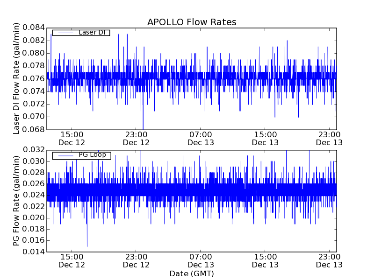Click the 0.024 tick on the PG axis
The height and width of the screenshot is (280, 374).
34,195
